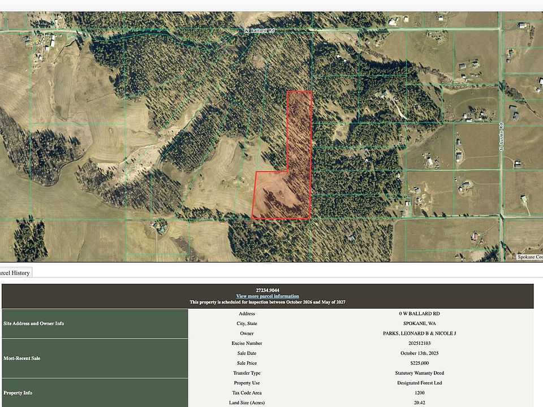The image size is (543, 407).
Task: Click the Land Size (Acres) label
Action: [247, 403]
